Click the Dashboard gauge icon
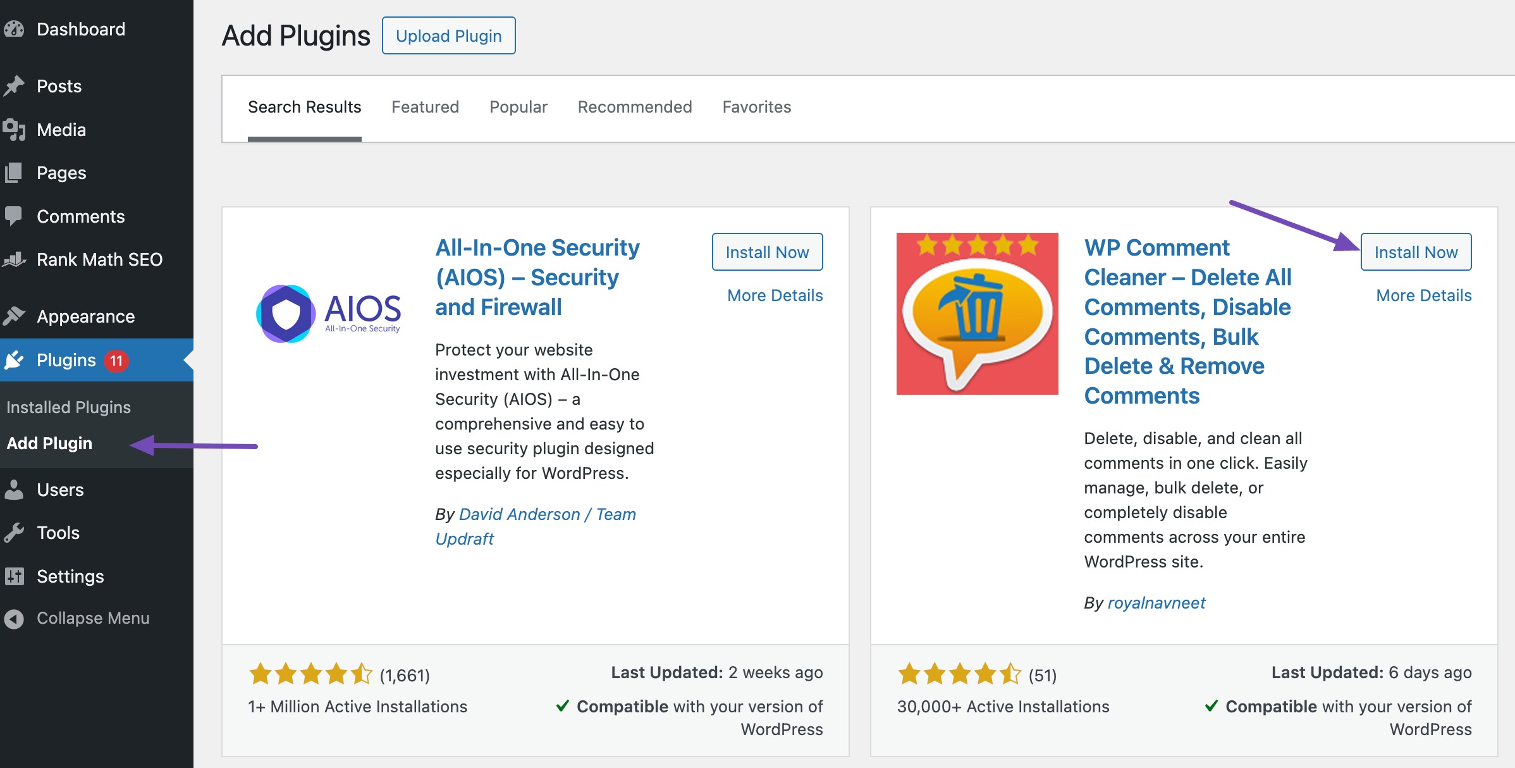 click(x=13, y=29)
